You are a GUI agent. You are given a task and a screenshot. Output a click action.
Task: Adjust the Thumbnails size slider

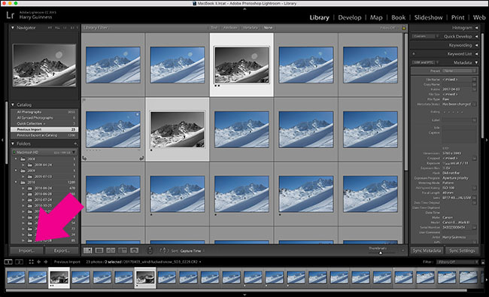pyautogui.click(x=380, y=253)
